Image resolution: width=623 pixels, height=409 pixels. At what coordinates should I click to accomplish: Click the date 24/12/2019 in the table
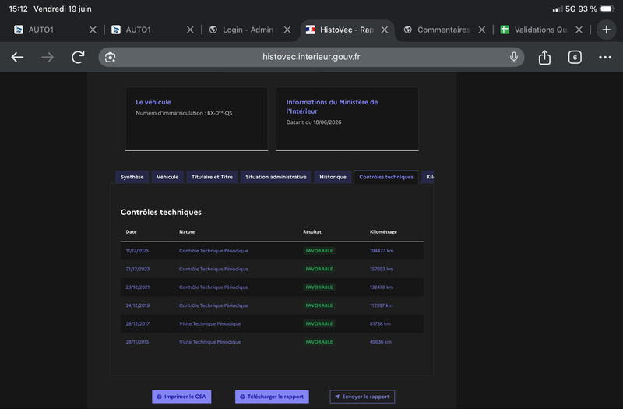tap(138, 305)
